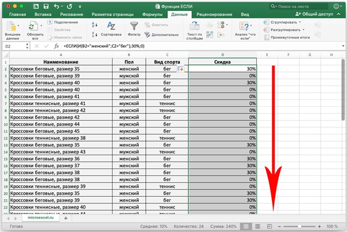Click the sidebar layout icon in title bar

click(36, 6)
